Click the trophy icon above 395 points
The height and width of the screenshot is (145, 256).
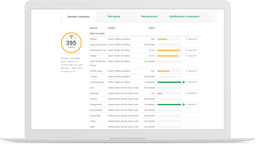point(71,37)
